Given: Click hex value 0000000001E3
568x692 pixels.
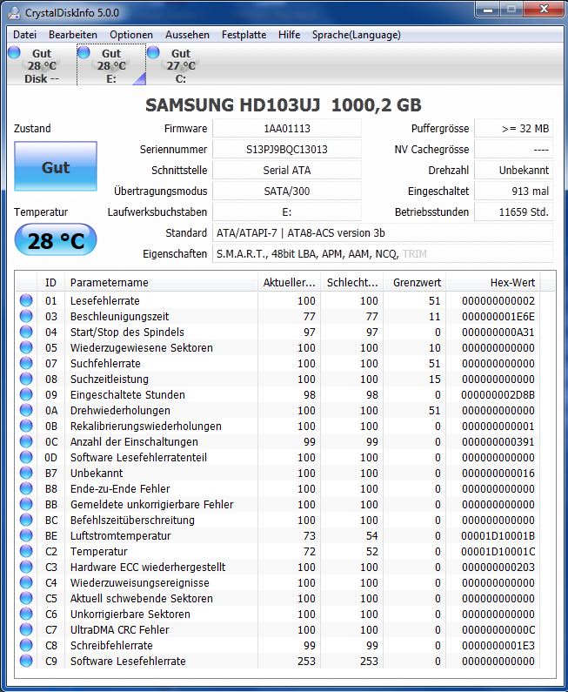Looking at the screenshot, I should coord(498,645).
